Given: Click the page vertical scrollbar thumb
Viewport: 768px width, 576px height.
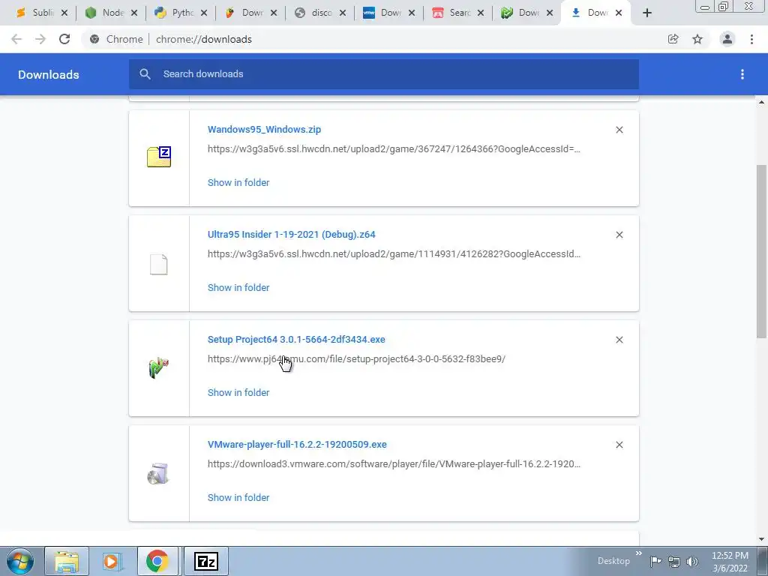Looking at the screenshot, I should (761, 251).
